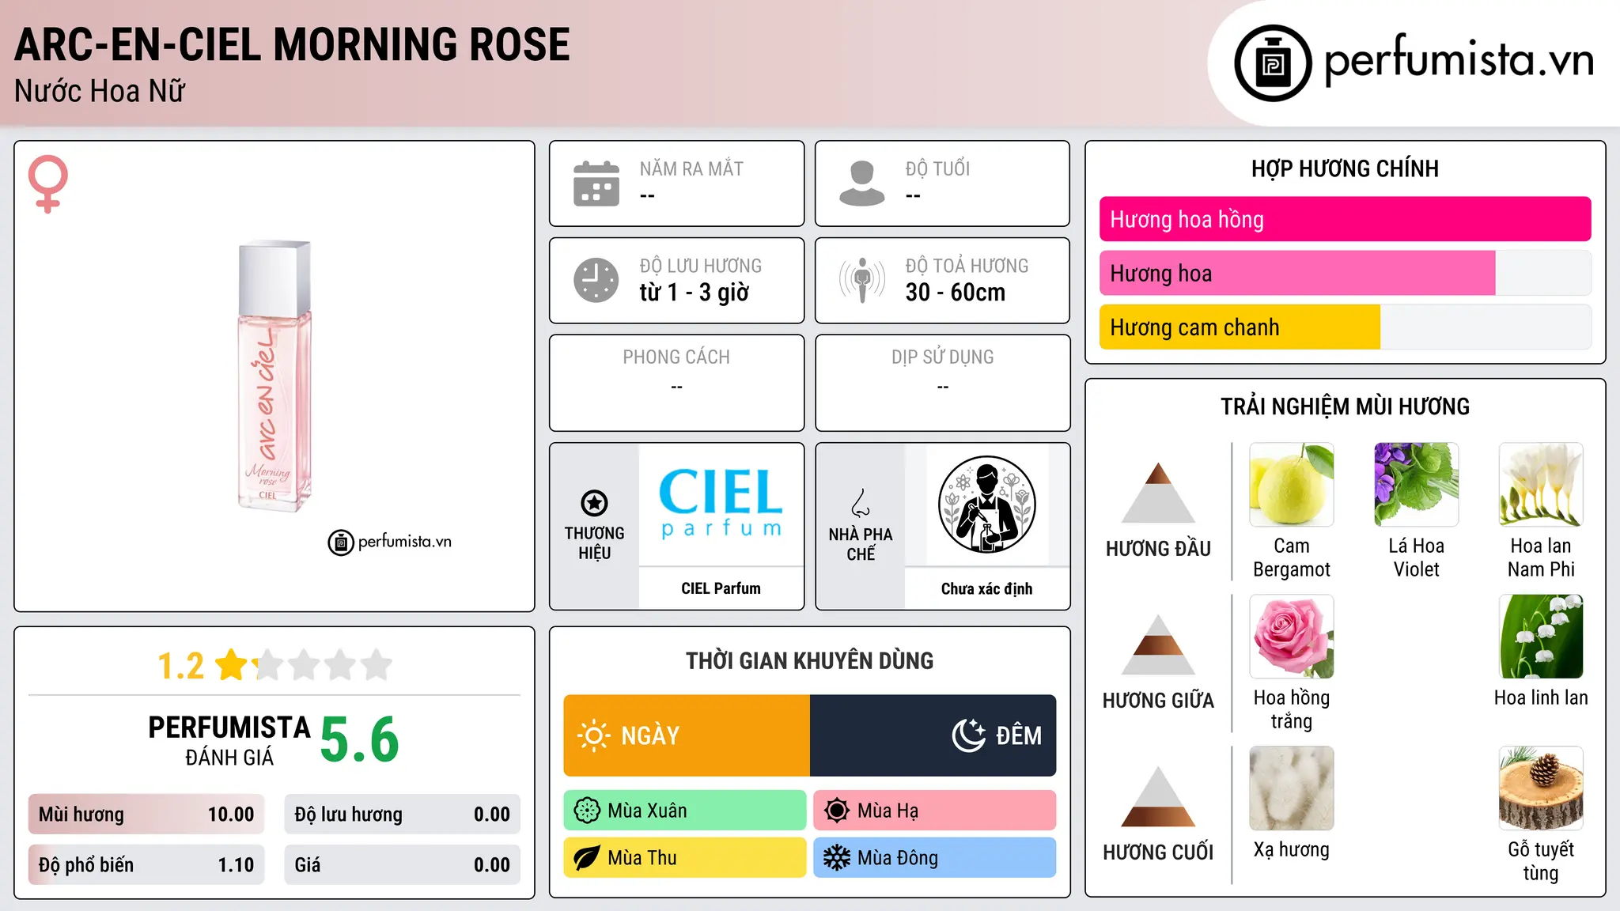Screen dimensions: 1620x911
Task: Select the Mùa Hạ season tag
Action: [935, 811]
